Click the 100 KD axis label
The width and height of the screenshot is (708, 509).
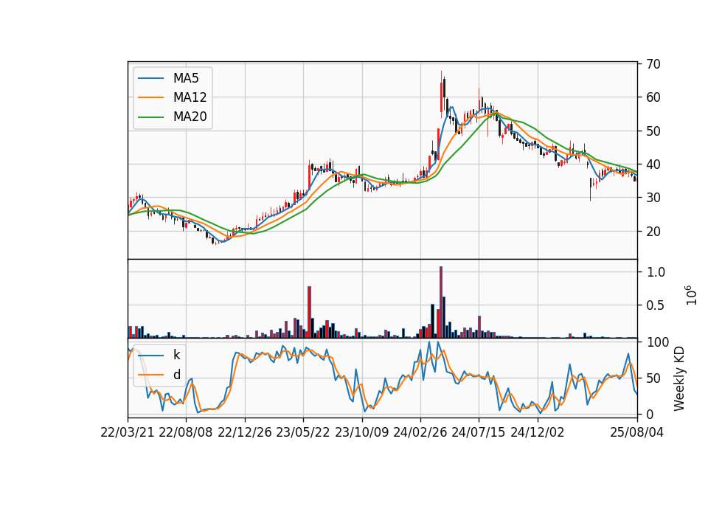coord(658,342)
